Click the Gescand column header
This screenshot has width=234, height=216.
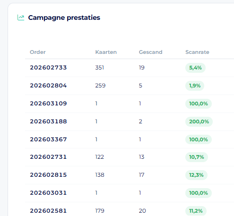tap(150, 52)
